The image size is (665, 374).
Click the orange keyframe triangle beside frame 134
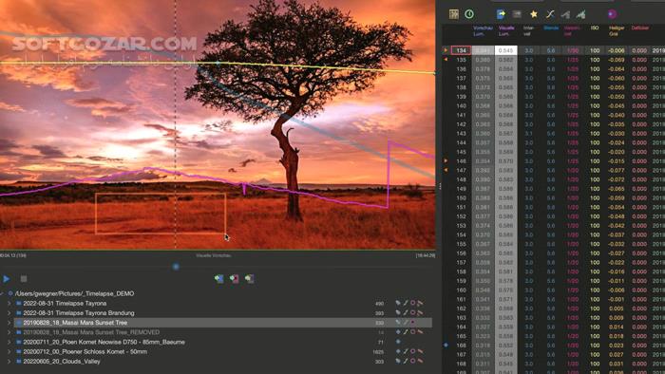coord(446,50)
